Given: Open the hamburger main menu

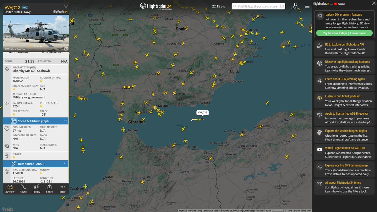Looking at the screenshot, I should (x=307, y=6).
